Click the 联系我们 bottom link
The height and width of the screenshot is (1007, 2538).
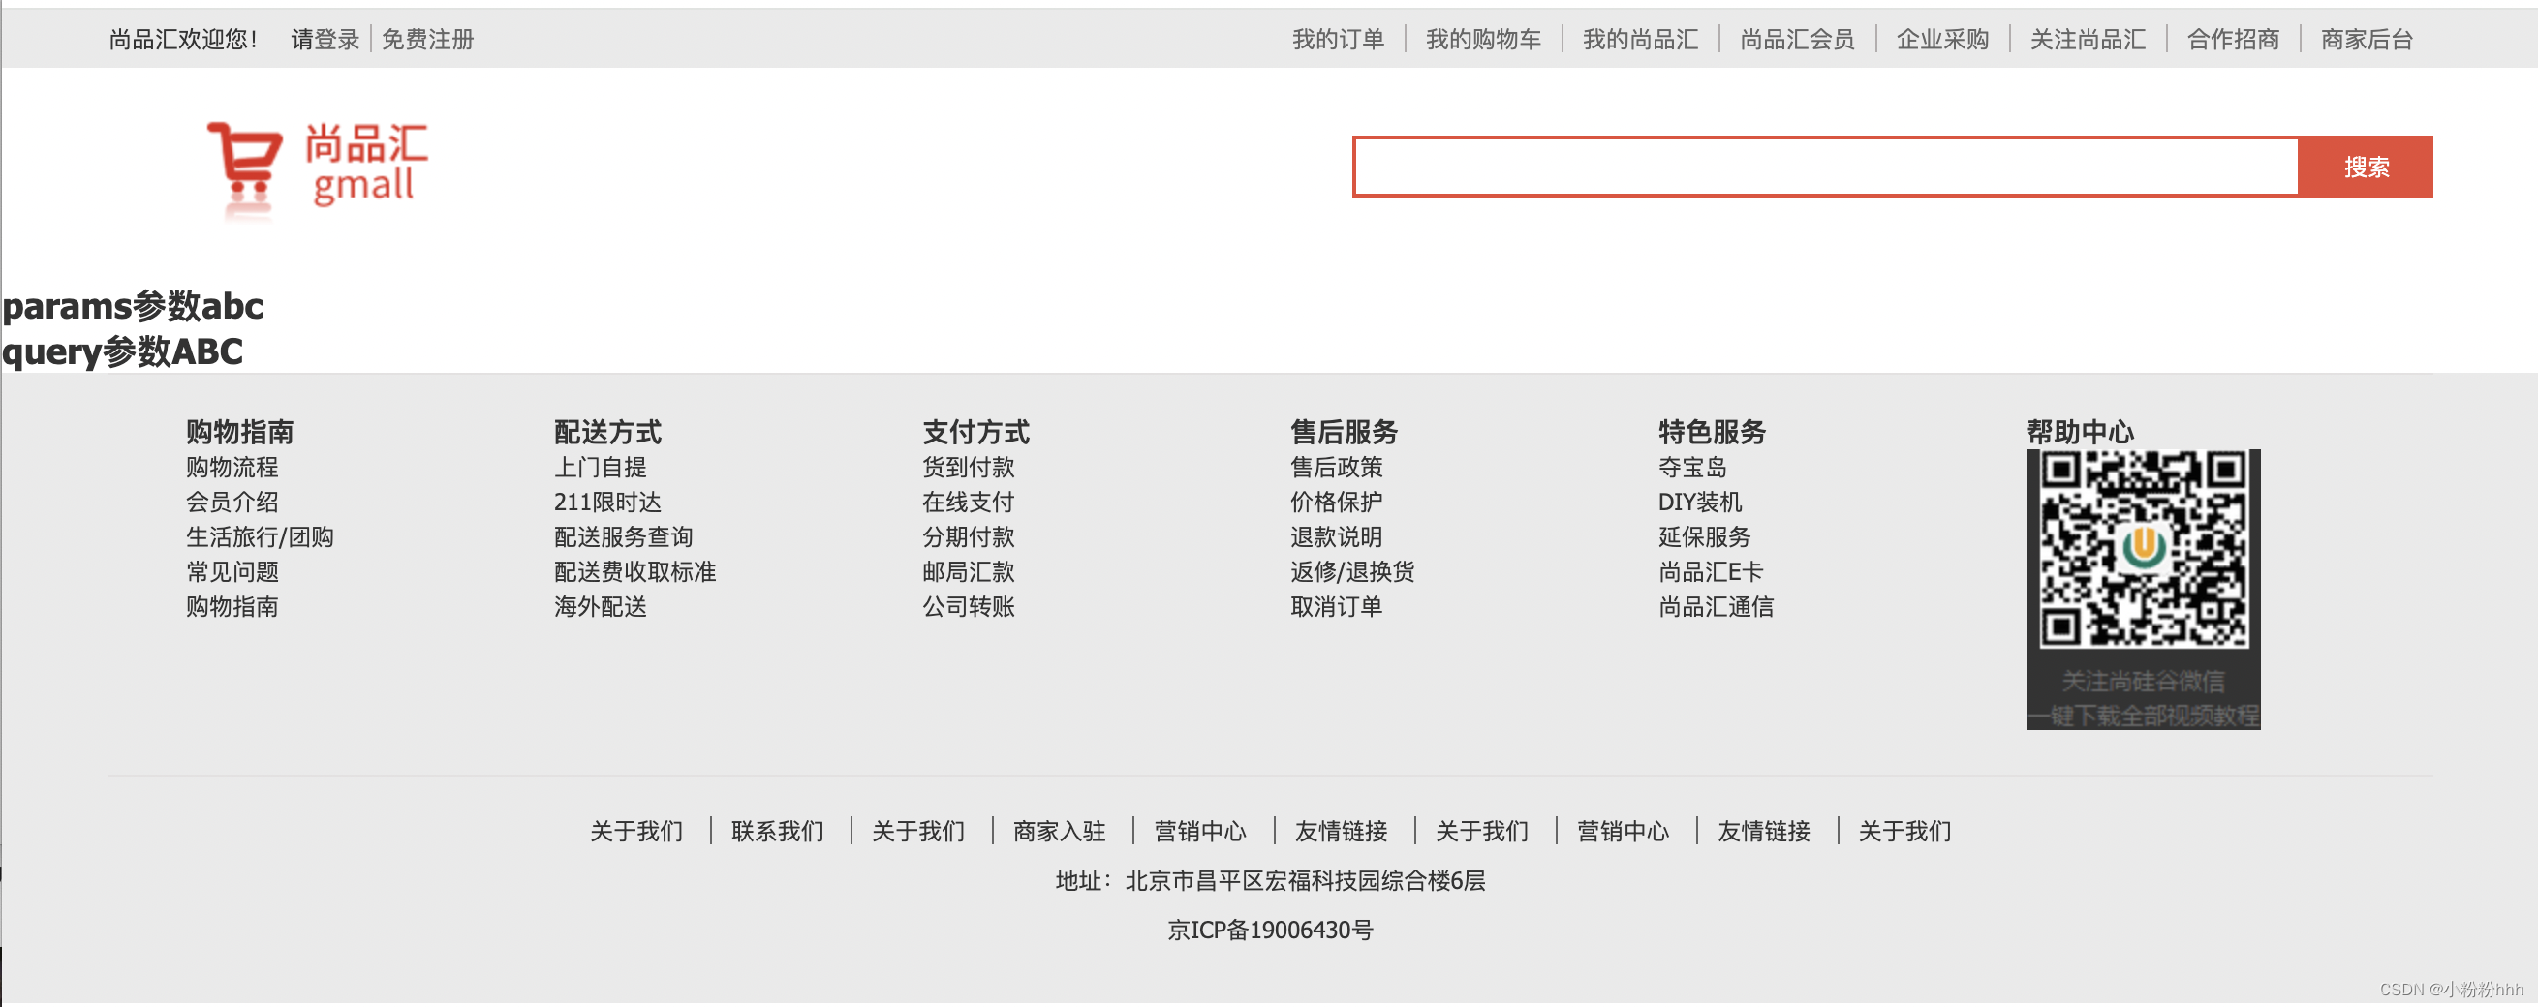pos(777,832)
